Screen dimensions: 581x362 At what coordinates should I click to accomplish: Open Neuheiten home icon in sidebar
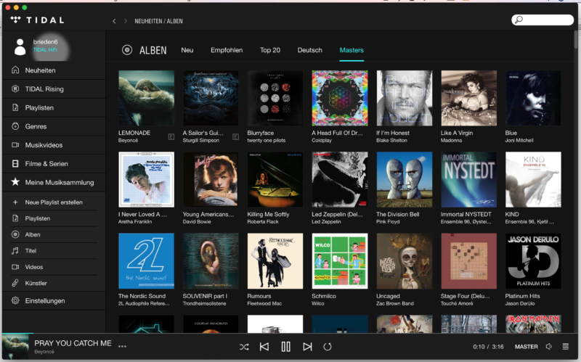[x=15, y=70]
